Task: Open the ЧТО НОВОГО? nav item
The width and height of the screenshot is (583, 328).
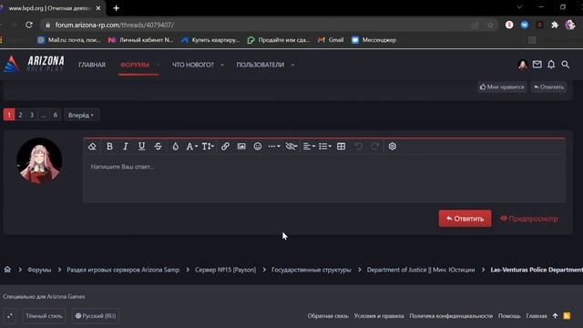Action: (x=193, y=65)
